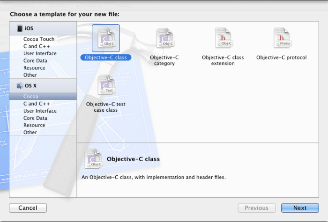Image resolution: width=328 pixels, height=222 pixels.
Task: Select C and C++ under iOS
Action: click(37, 46)
